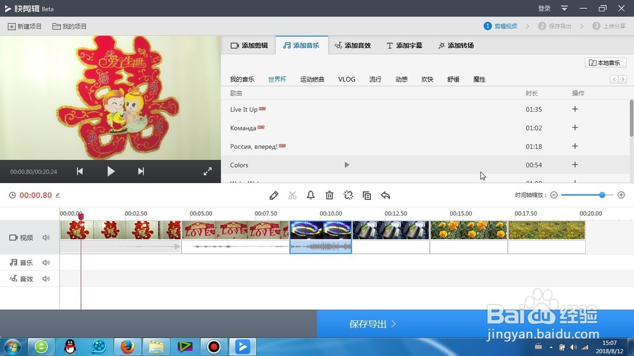Click the copy clip icon

366,196
